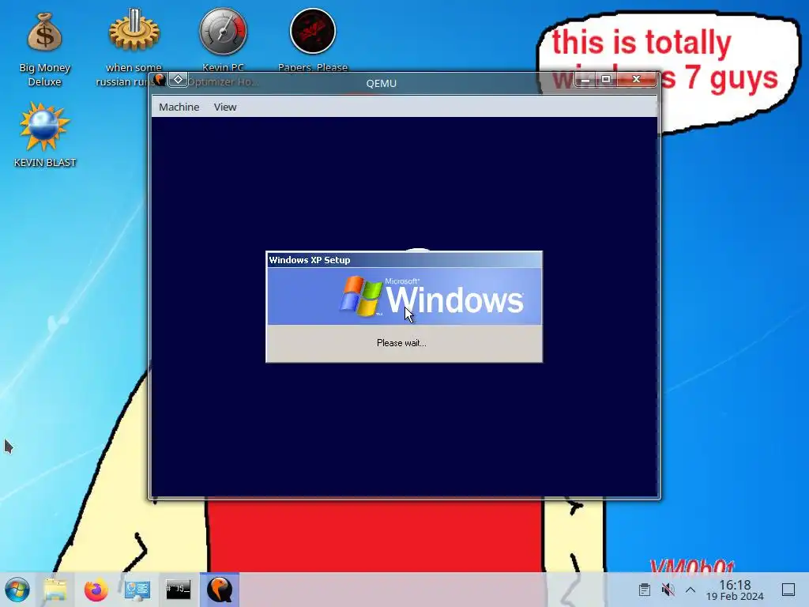Minimize the QEMU window
The image size is (809, 607).
click(585, 79)
